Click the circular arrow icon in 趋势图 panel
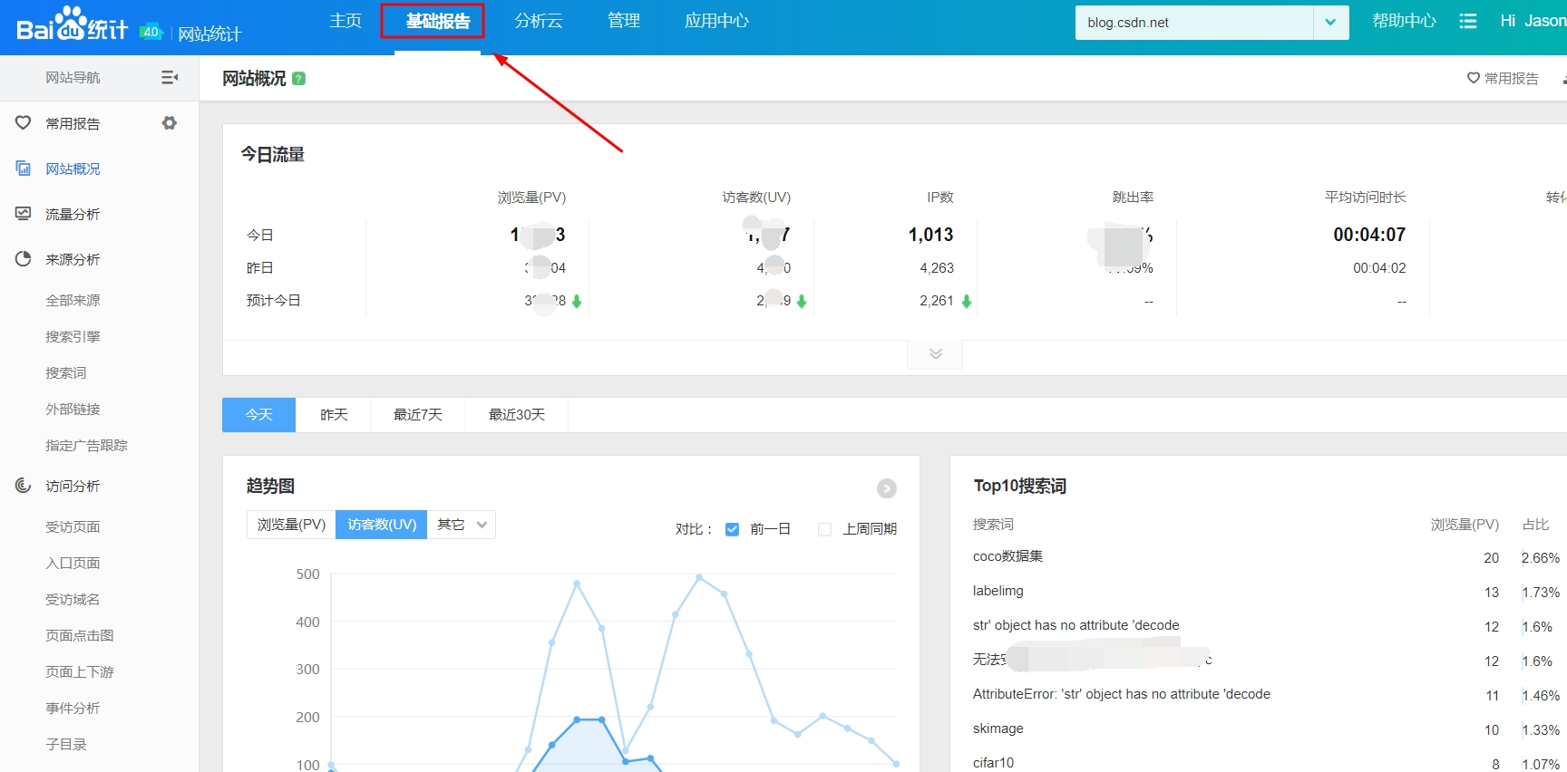 [887, 488]
